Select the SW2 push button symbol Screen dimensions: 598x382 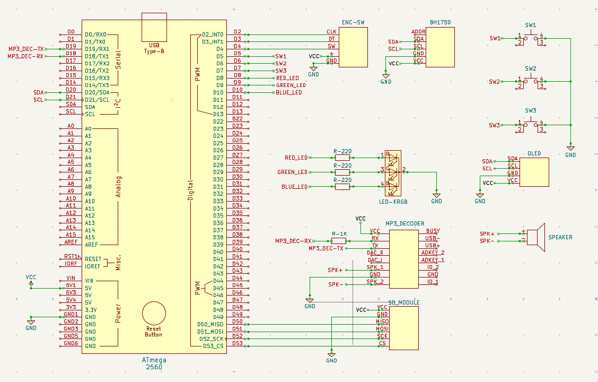coord(531,82)
